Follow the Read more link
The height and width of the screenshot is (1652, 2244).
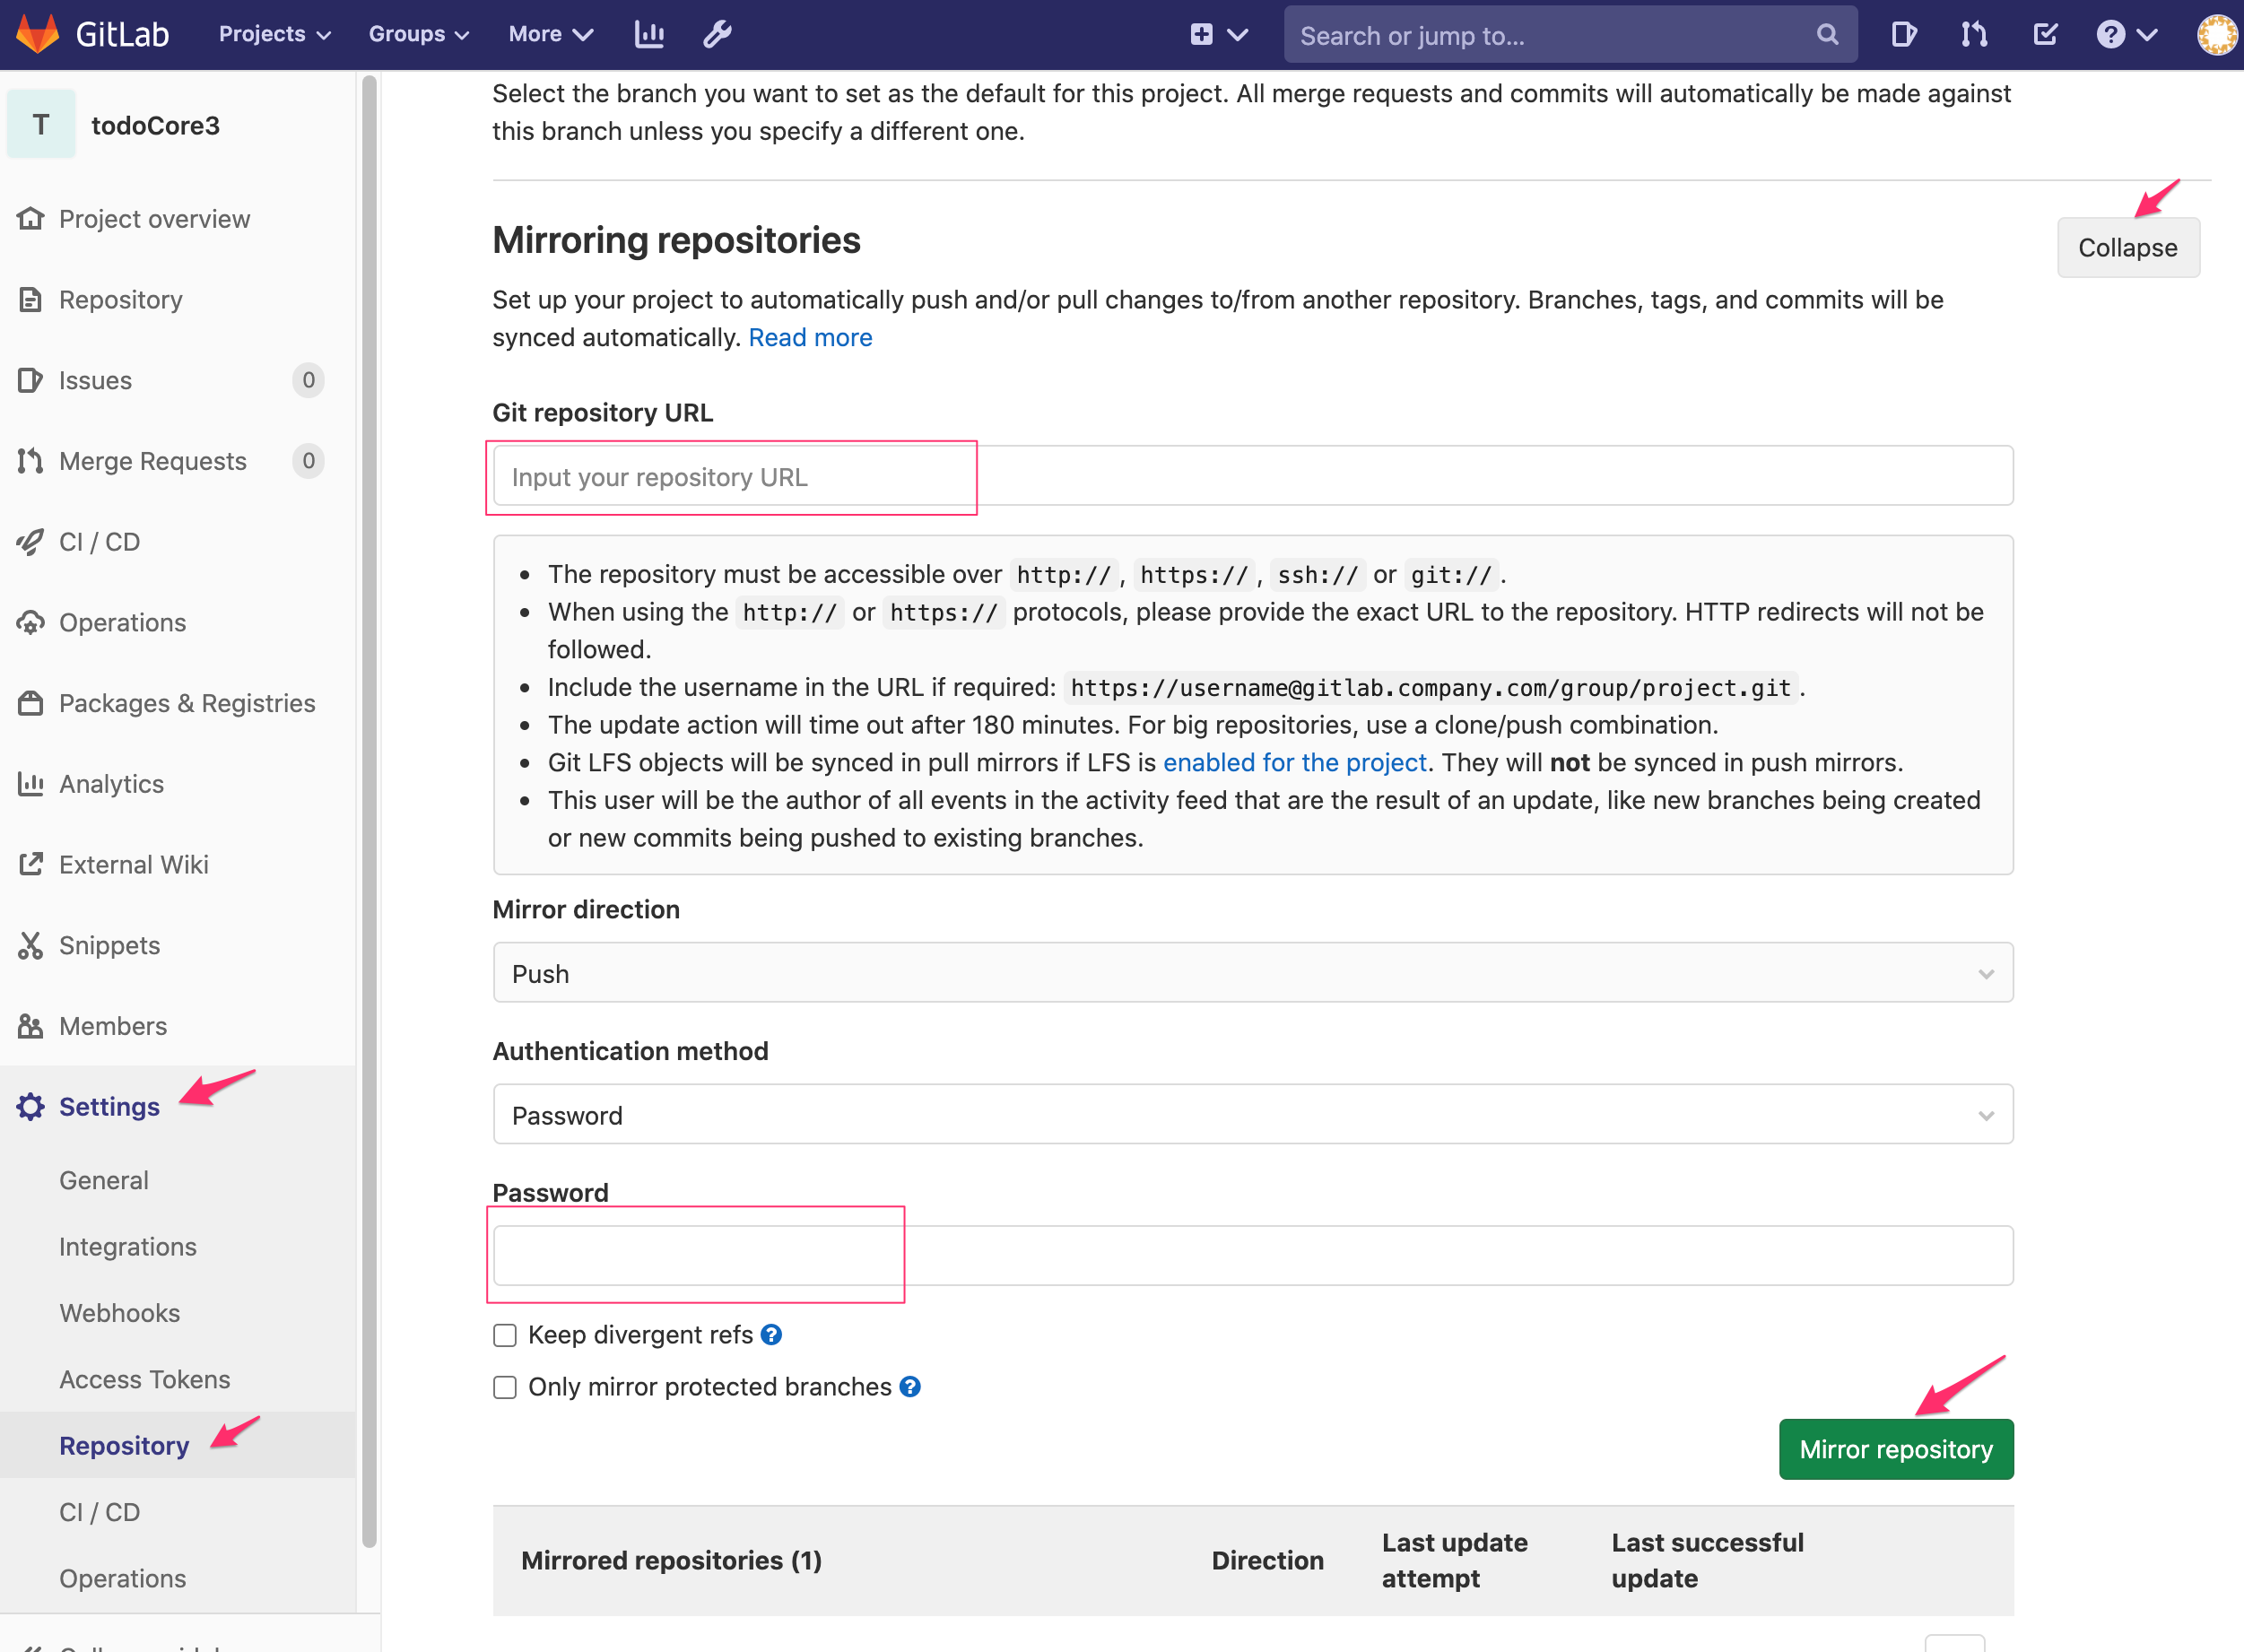click(x=810, y=338)
